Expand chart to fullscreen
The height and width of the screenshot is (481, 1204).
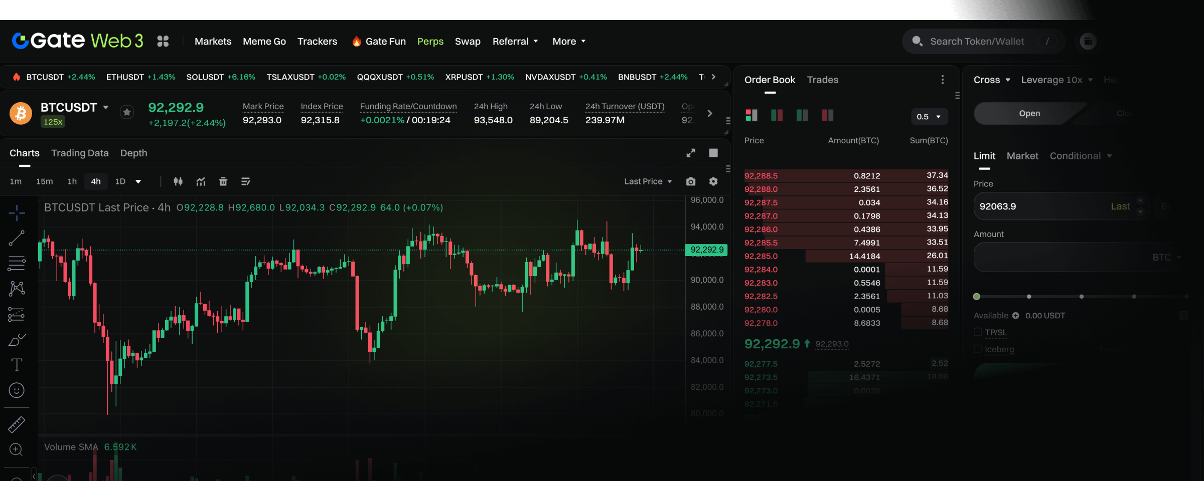point(691,153)
